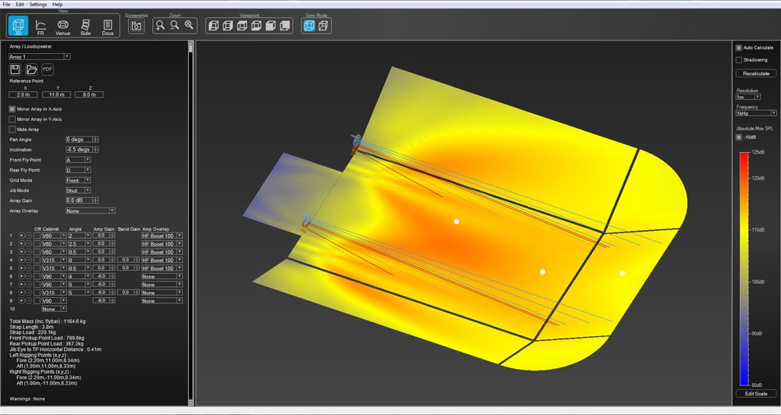The width and height of the screenshot is (781, 415).
Task: Open the Frequency dropdown
Action: [x=757, y=113]
